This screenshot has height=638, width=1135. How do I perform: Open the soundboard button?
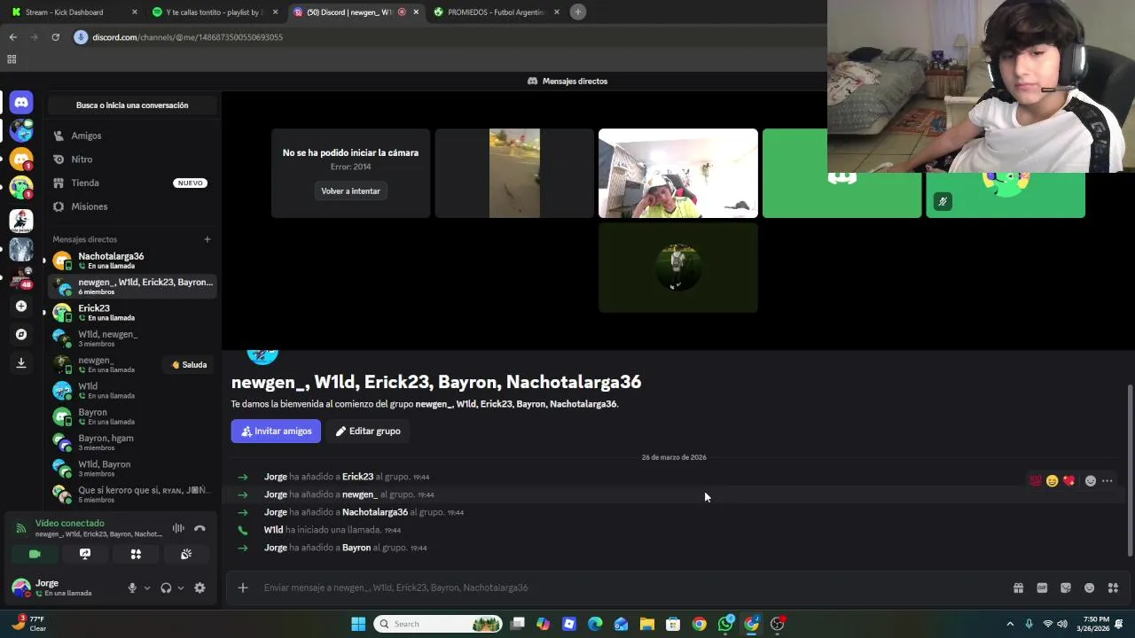click(186, 554)
